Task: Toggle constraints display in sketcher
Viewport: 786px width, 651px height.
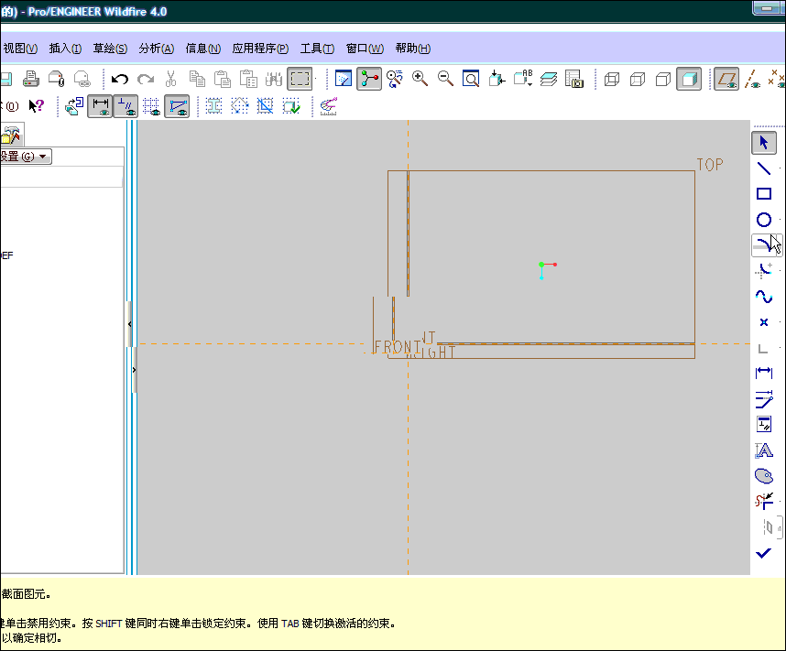Action: click(126, 105)
